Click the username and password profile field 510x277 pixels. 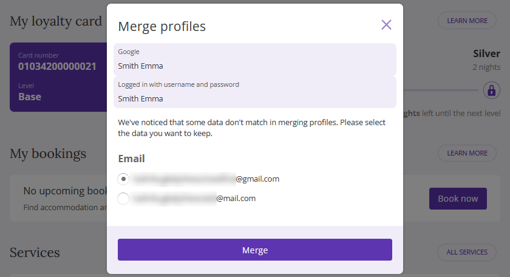(x=254, y=92)
